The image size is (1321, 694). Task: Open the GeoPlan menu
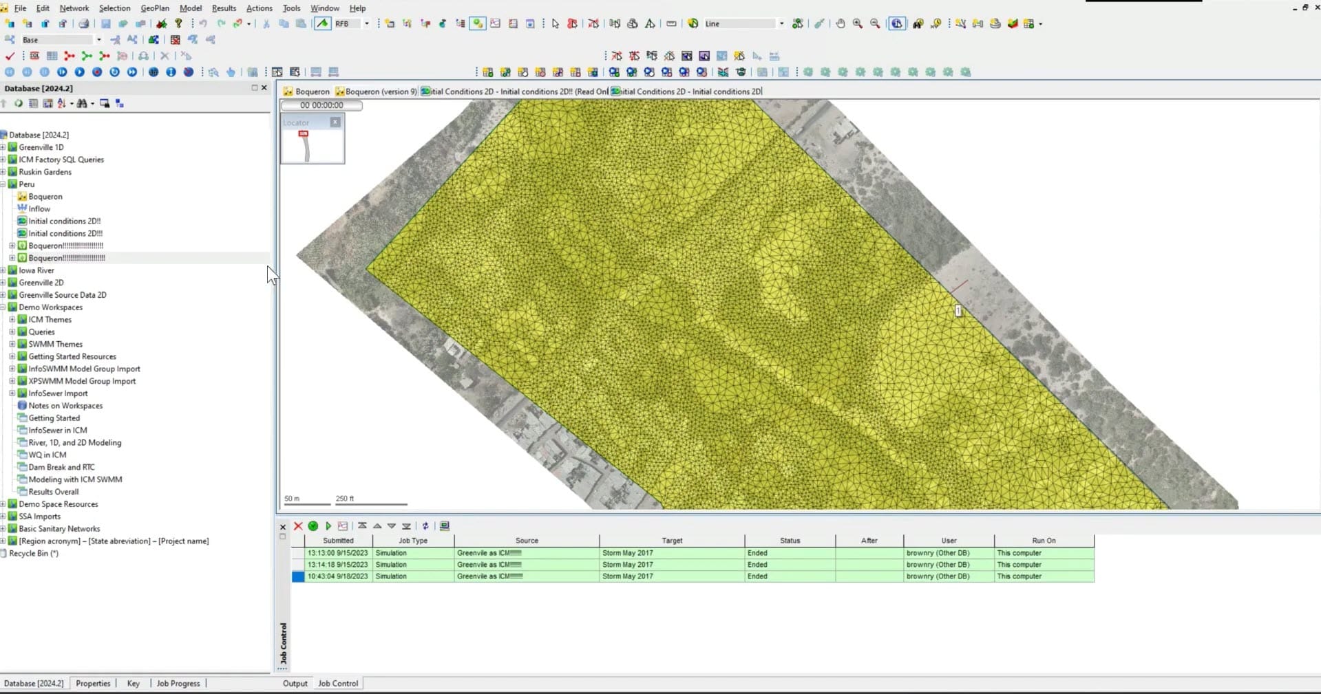[154, 8]
